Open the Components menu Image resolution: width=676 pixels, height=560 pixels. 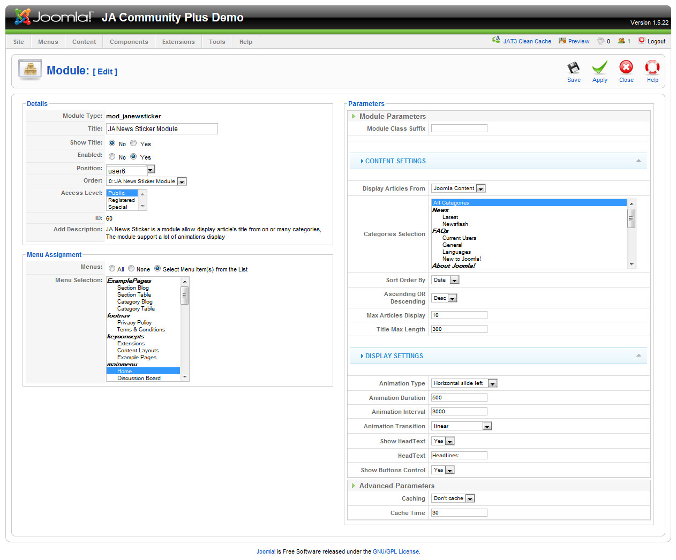[x=129, y=42]
